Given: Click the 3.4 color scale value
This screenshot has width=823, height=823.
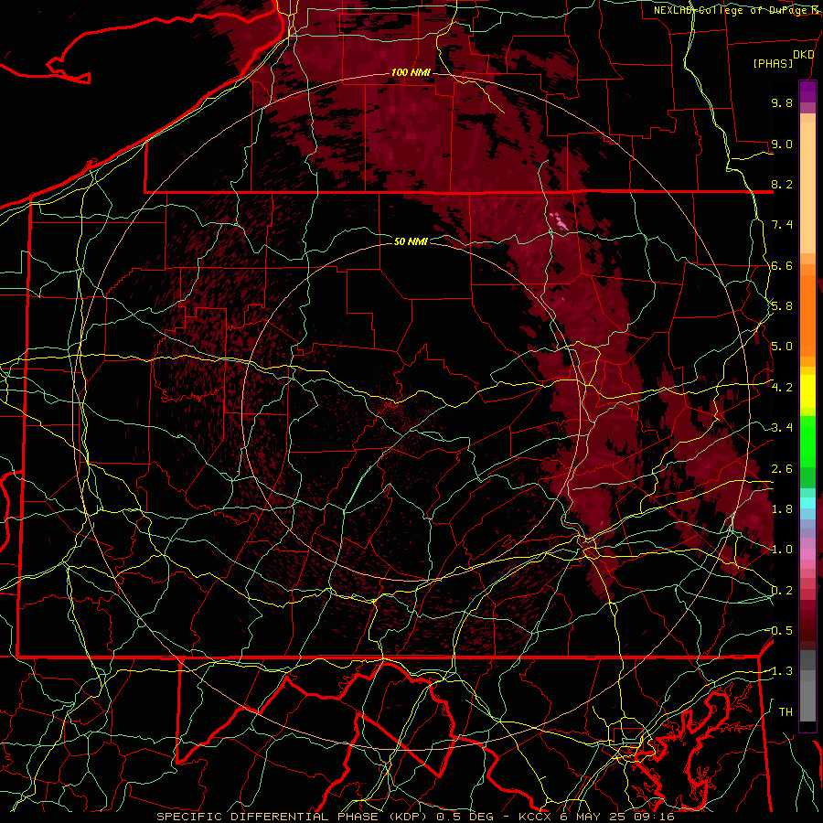Looking at the screenshot, I should point(782,428).
